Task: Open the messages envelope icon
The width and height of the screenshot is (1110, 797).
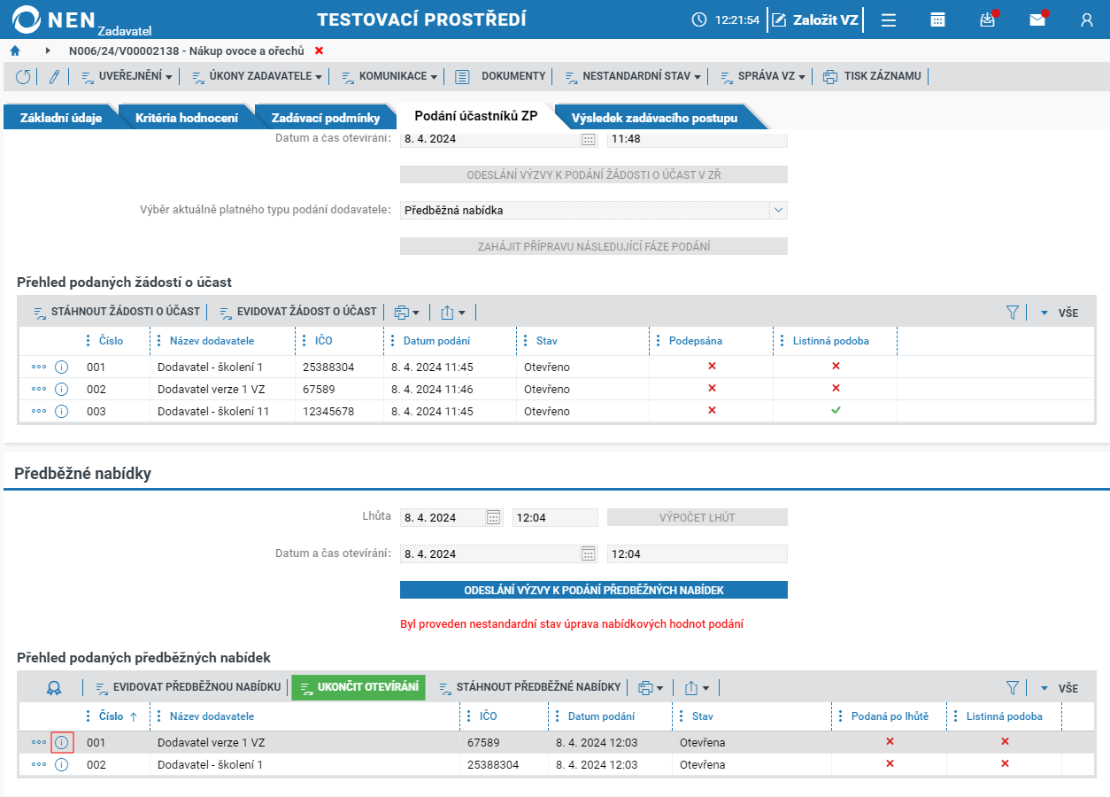Action: point(1037,19)
